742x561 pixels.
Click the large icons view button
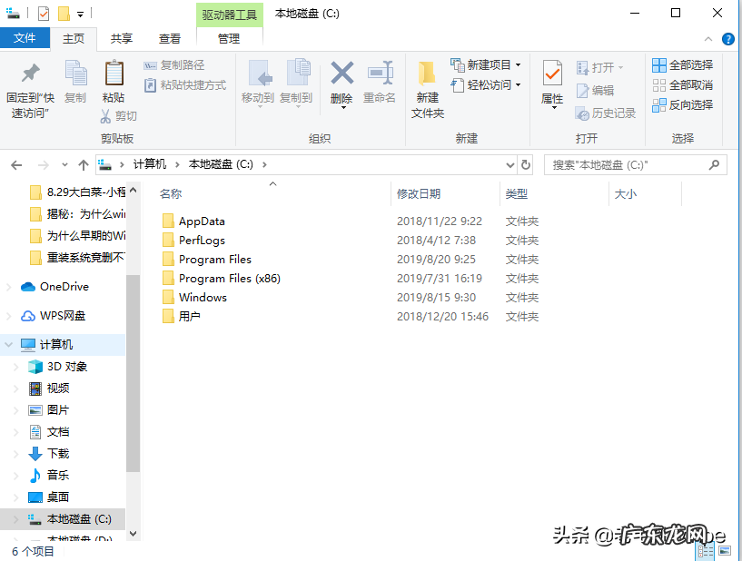click(x=725, y=551)
